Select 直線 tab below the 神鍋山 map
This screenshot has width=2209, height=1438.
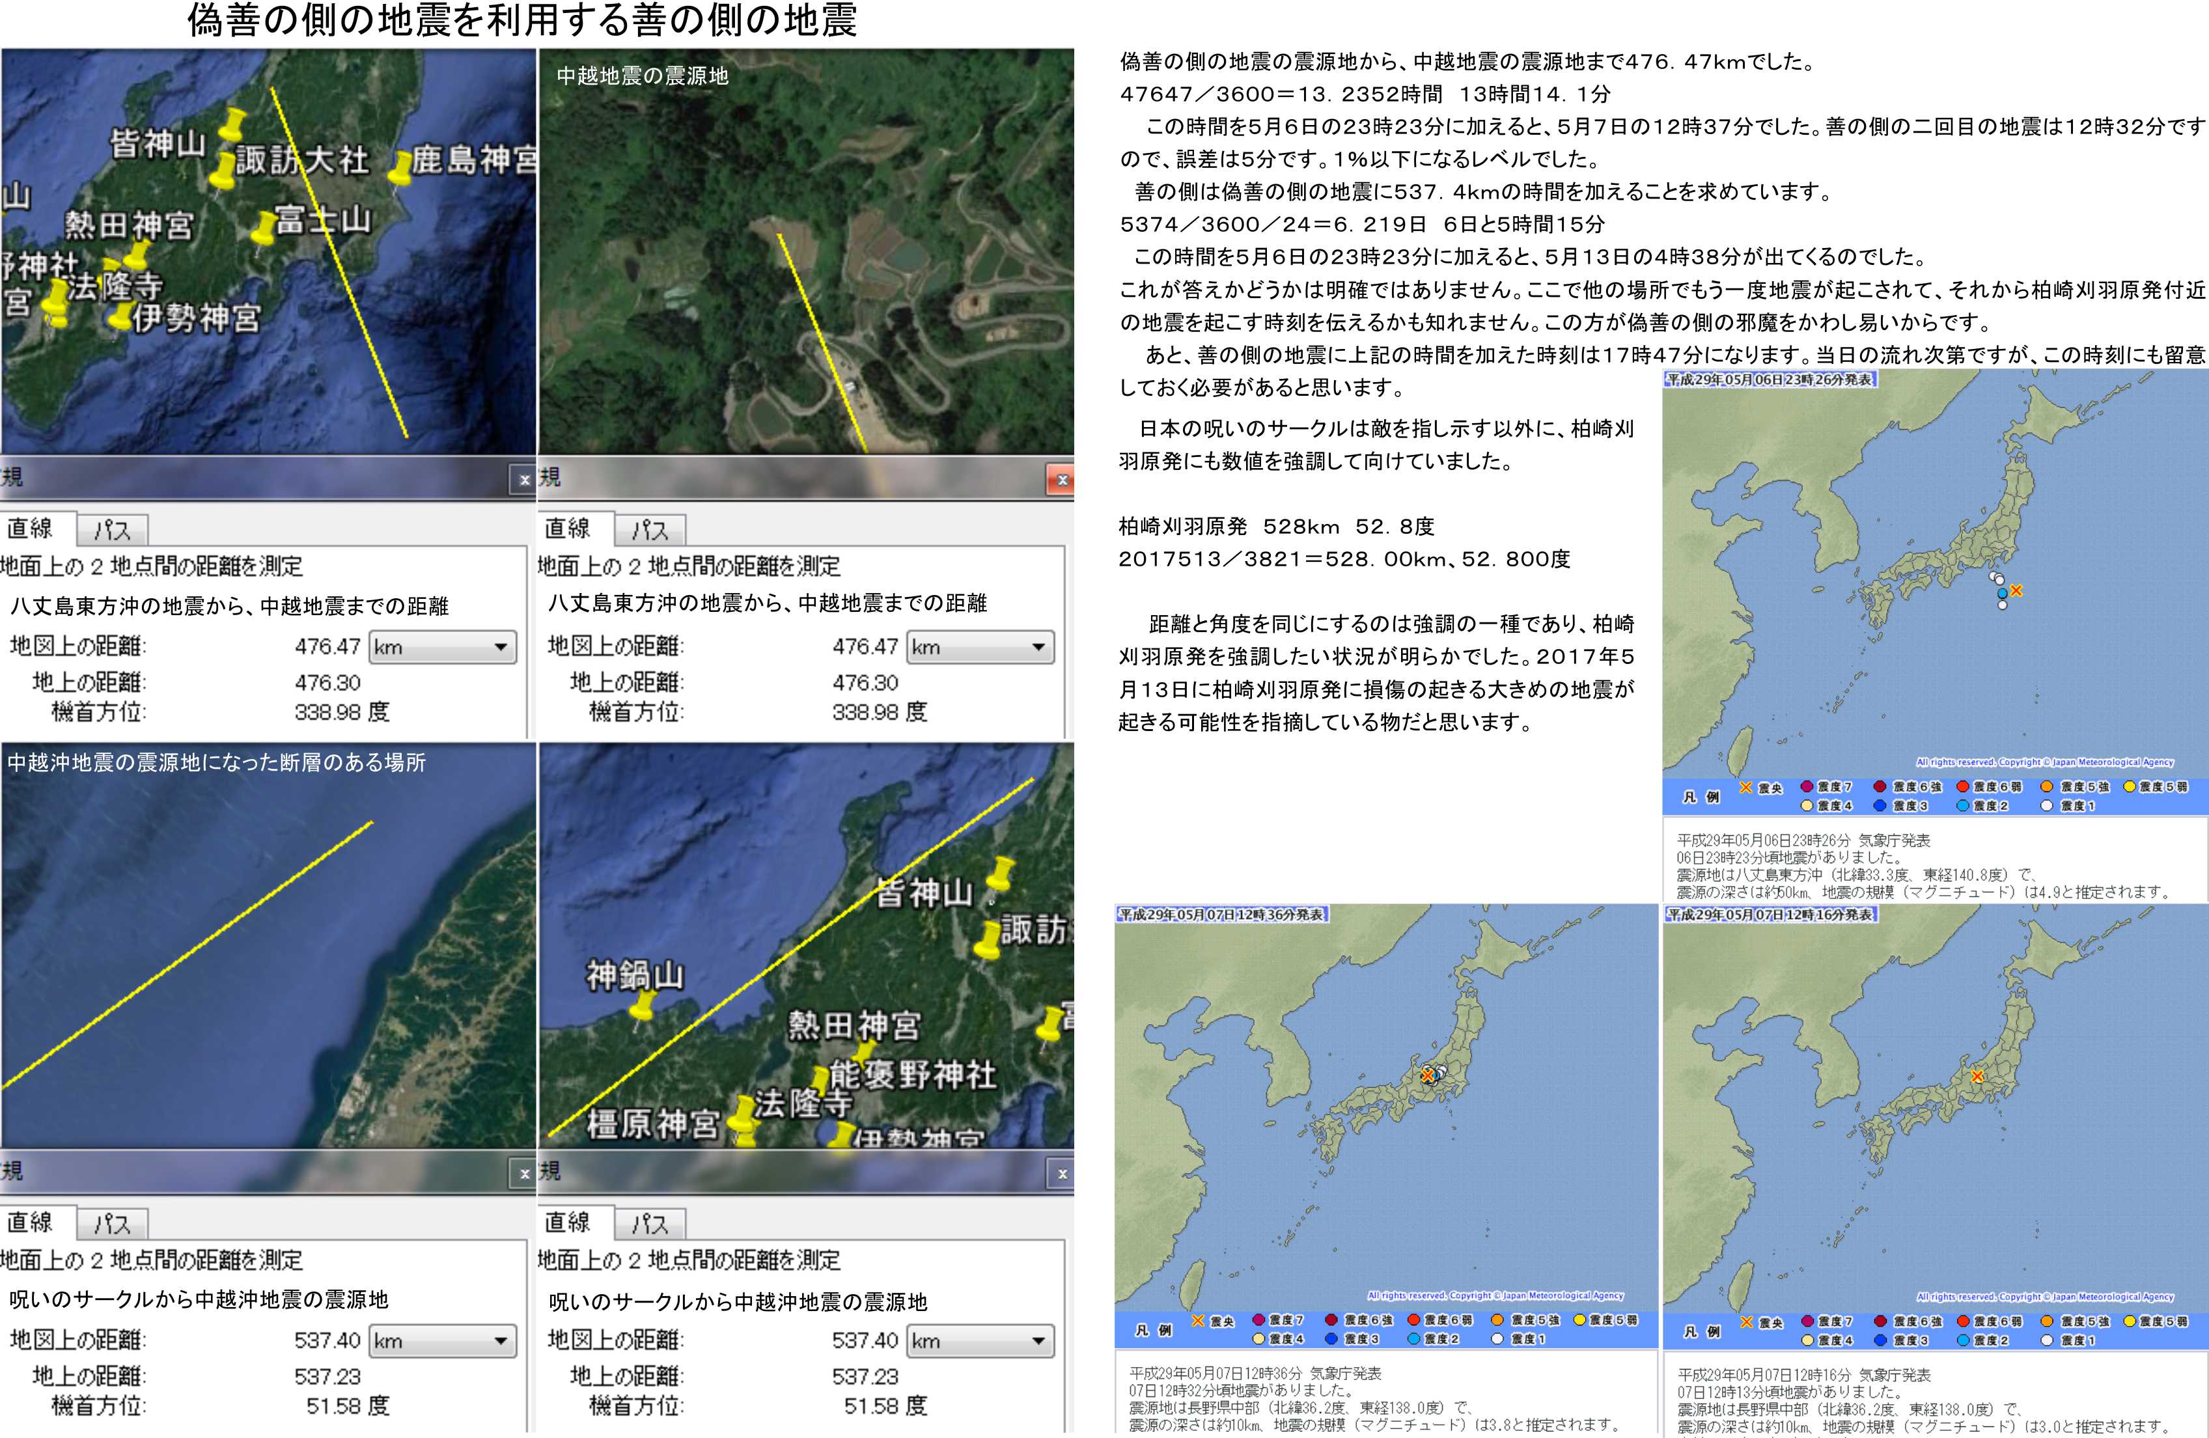(568, 1223)
